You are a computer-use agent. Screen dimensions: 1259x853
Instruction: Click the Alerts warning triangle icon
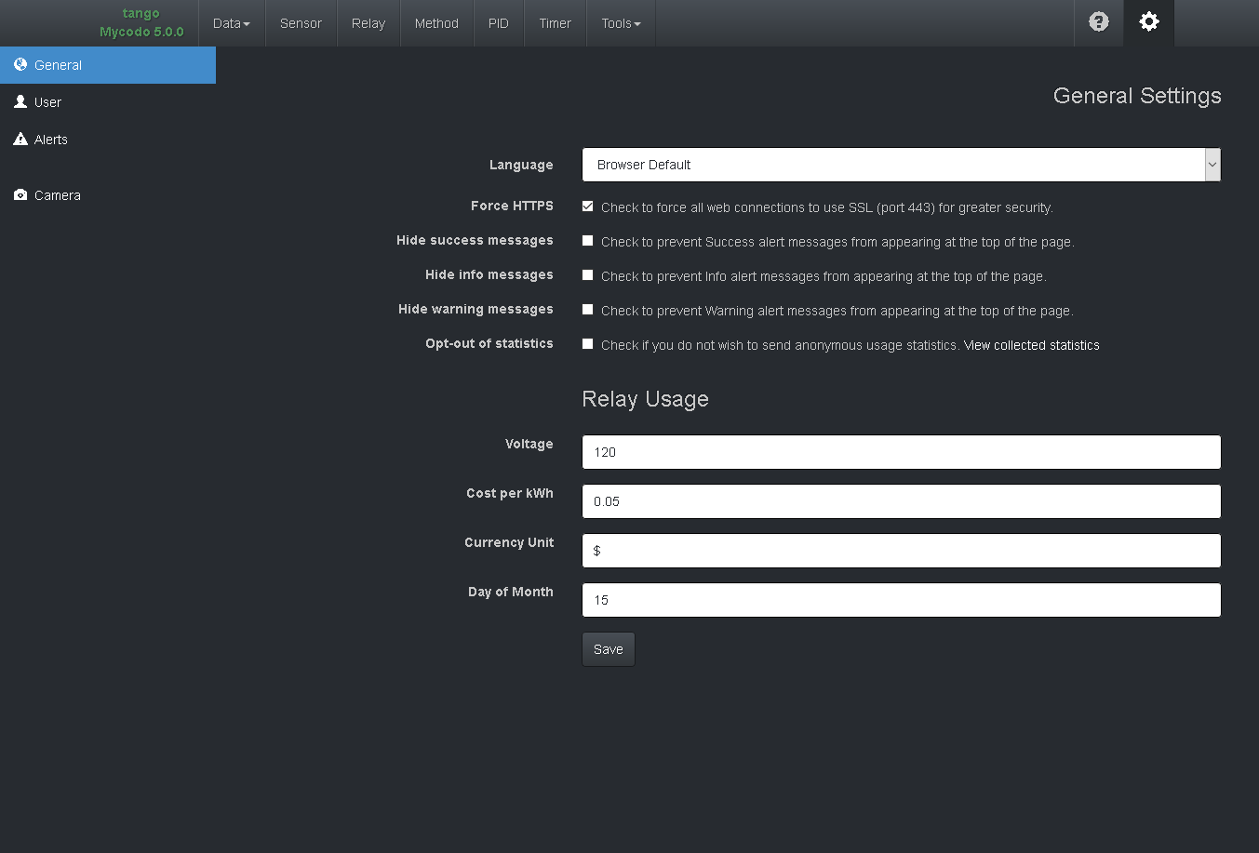point(20,139)
